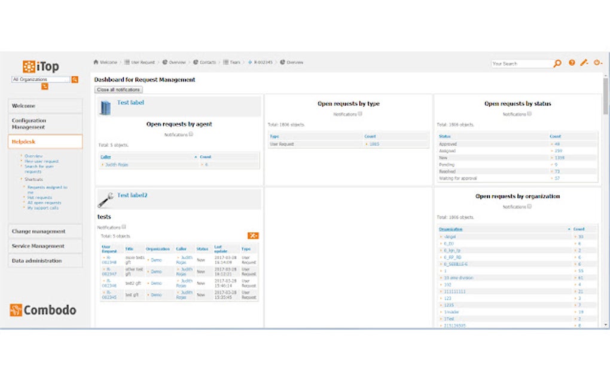Open the Service Management menu
The image size is (610, 381).
coord(45,246)
